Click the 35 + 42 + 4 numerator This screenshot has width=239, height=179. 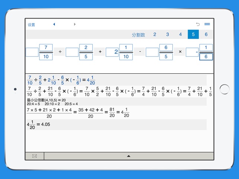coord(91,110)
